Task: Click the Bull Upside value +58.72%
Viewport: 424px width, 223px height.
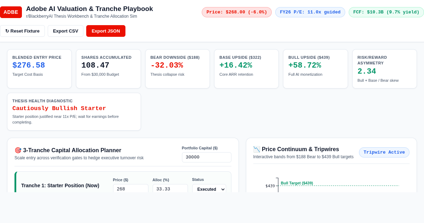Action: pyautogui.click(x=305, y=65)
